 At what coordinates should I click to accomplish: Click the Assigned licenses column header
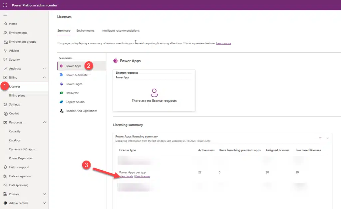[x=277, y=150]
